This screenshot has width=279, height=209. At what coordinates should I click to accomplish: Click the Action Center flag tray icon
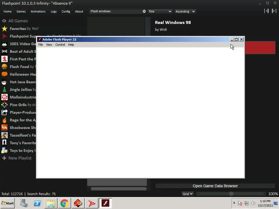coord(240,203)
